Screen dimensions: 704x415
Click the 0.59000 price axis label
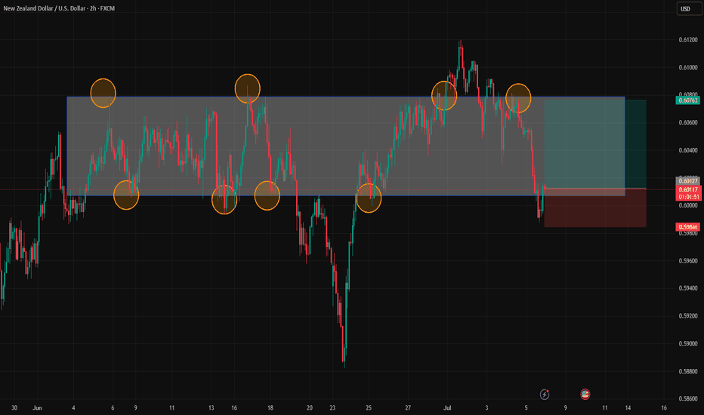[x=688, y=343]
